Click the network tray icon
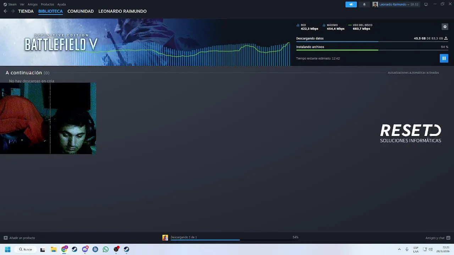 click(425, 249)
